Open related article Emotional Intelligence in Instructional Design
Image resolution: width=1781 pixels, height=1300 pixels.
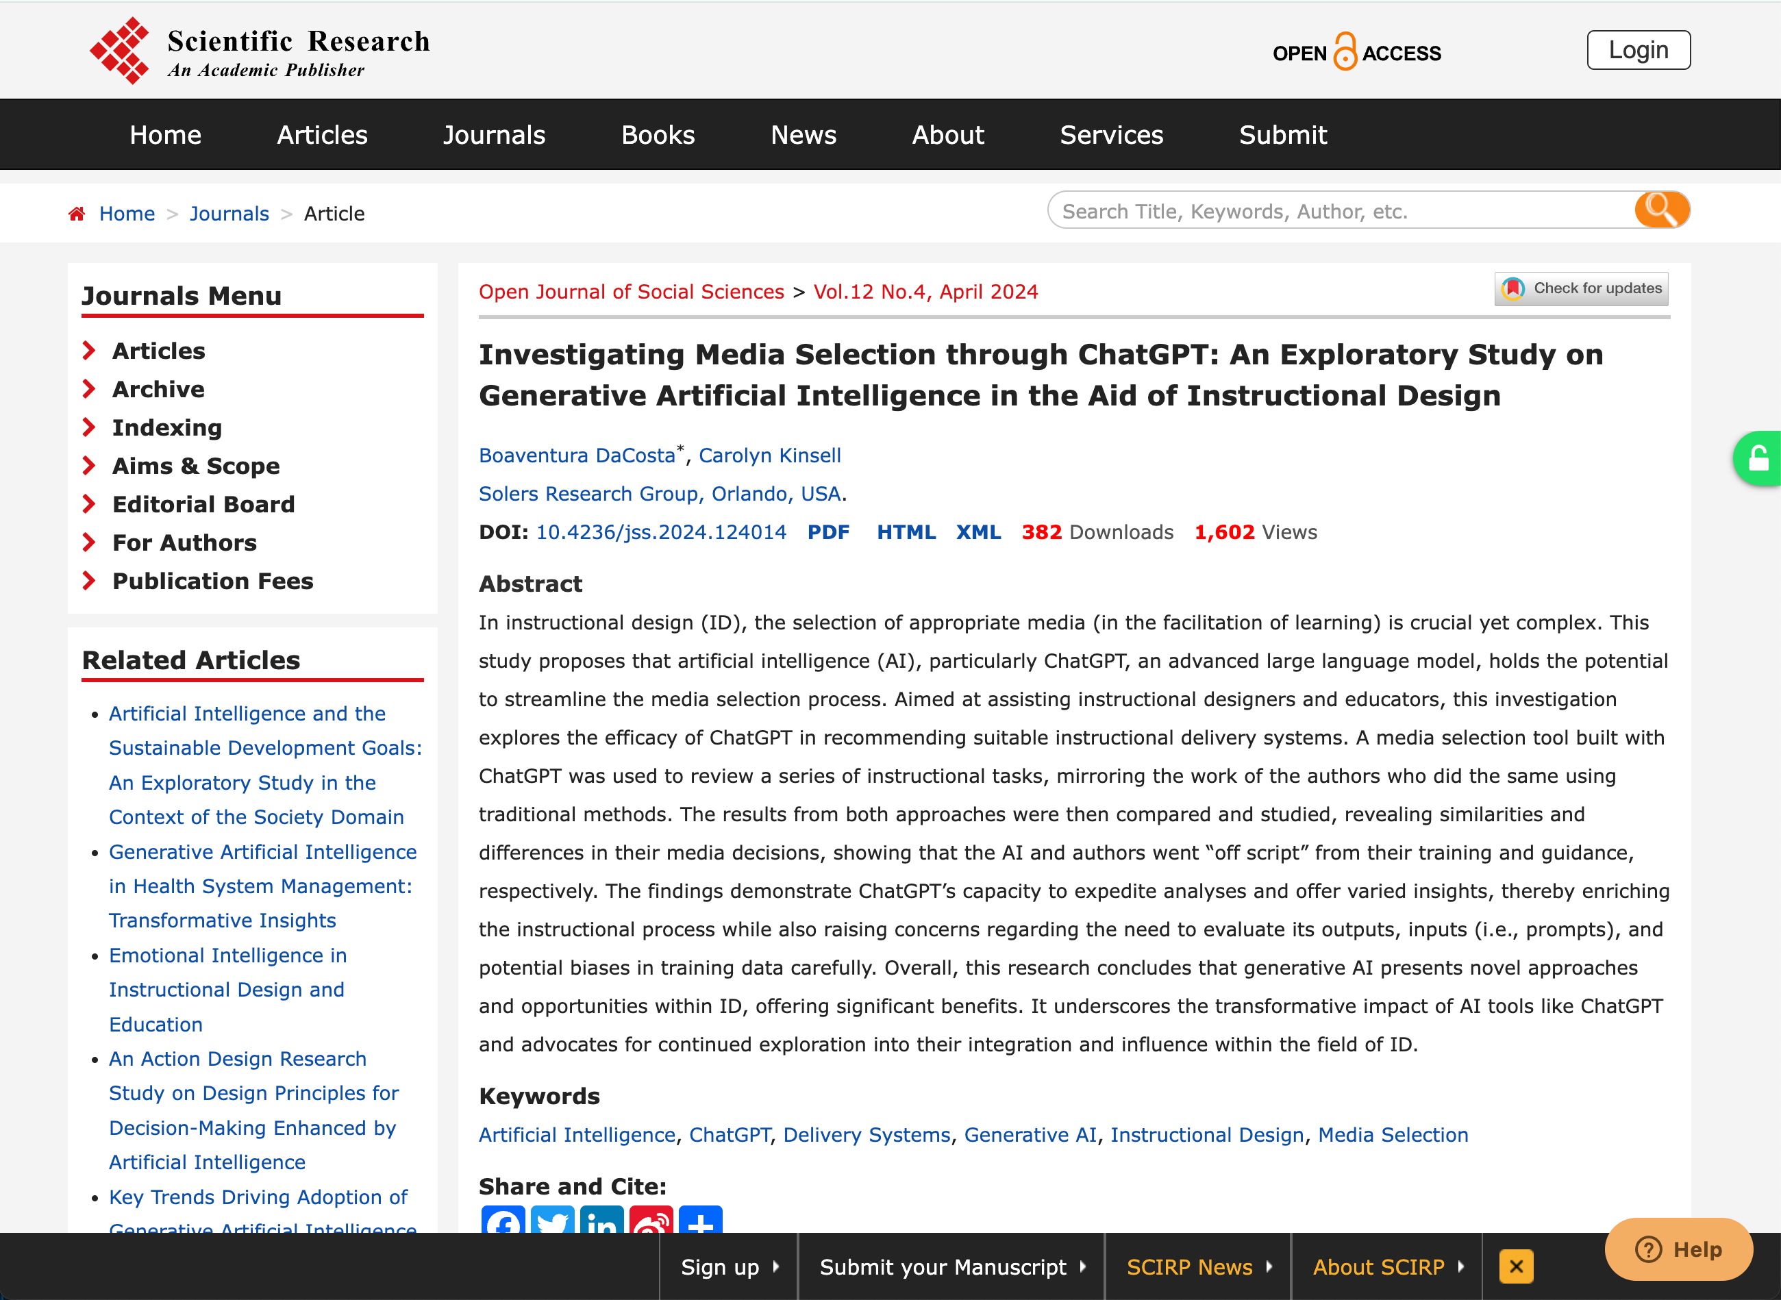pos(227,989)
